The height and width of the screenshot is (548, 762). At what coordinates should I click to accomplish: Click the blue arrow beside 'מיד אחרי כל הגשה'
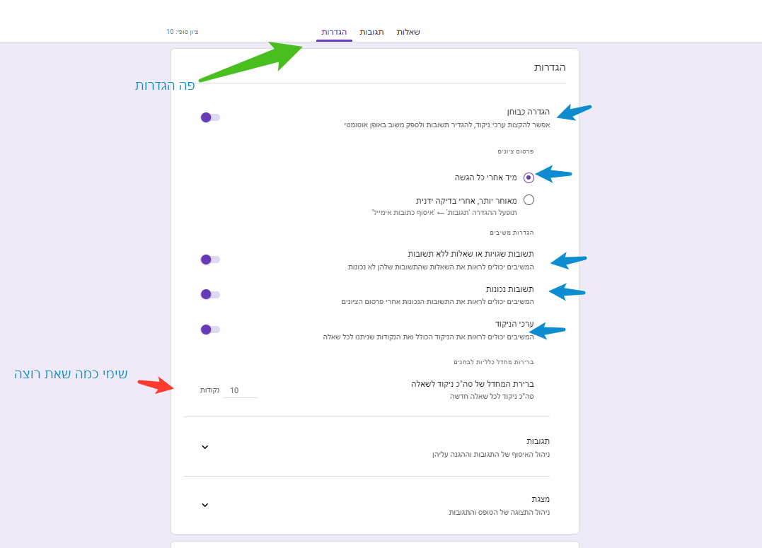553,173
